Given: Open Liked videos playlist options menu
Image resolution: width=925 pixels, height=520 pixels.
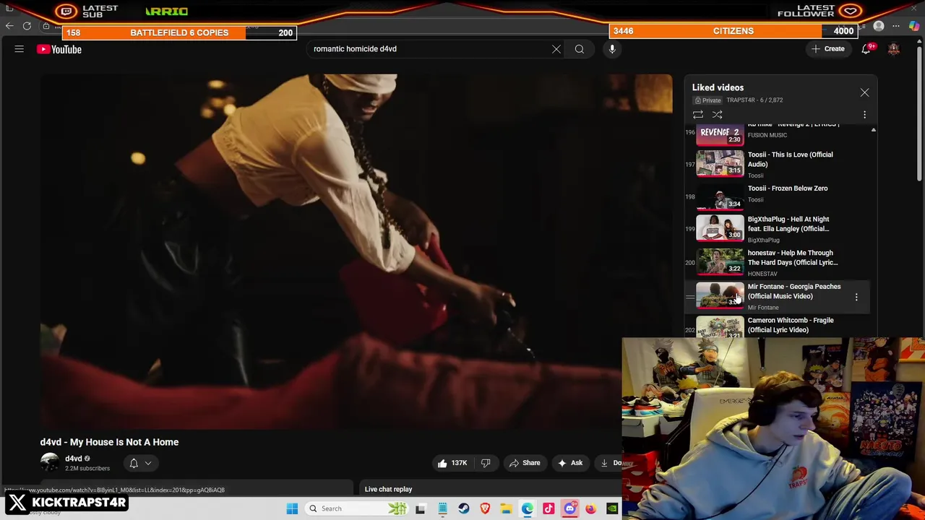Looking at the screenshot, I should [864, 115].
